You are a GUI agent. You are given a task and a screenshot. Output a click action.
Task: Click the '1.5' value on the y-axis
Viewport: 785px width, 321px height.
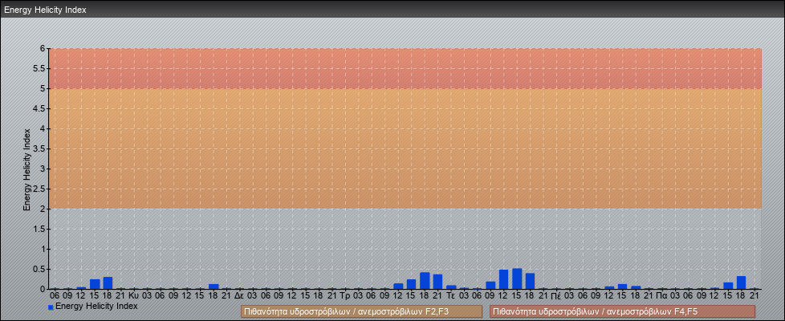(x=40, y=229)
